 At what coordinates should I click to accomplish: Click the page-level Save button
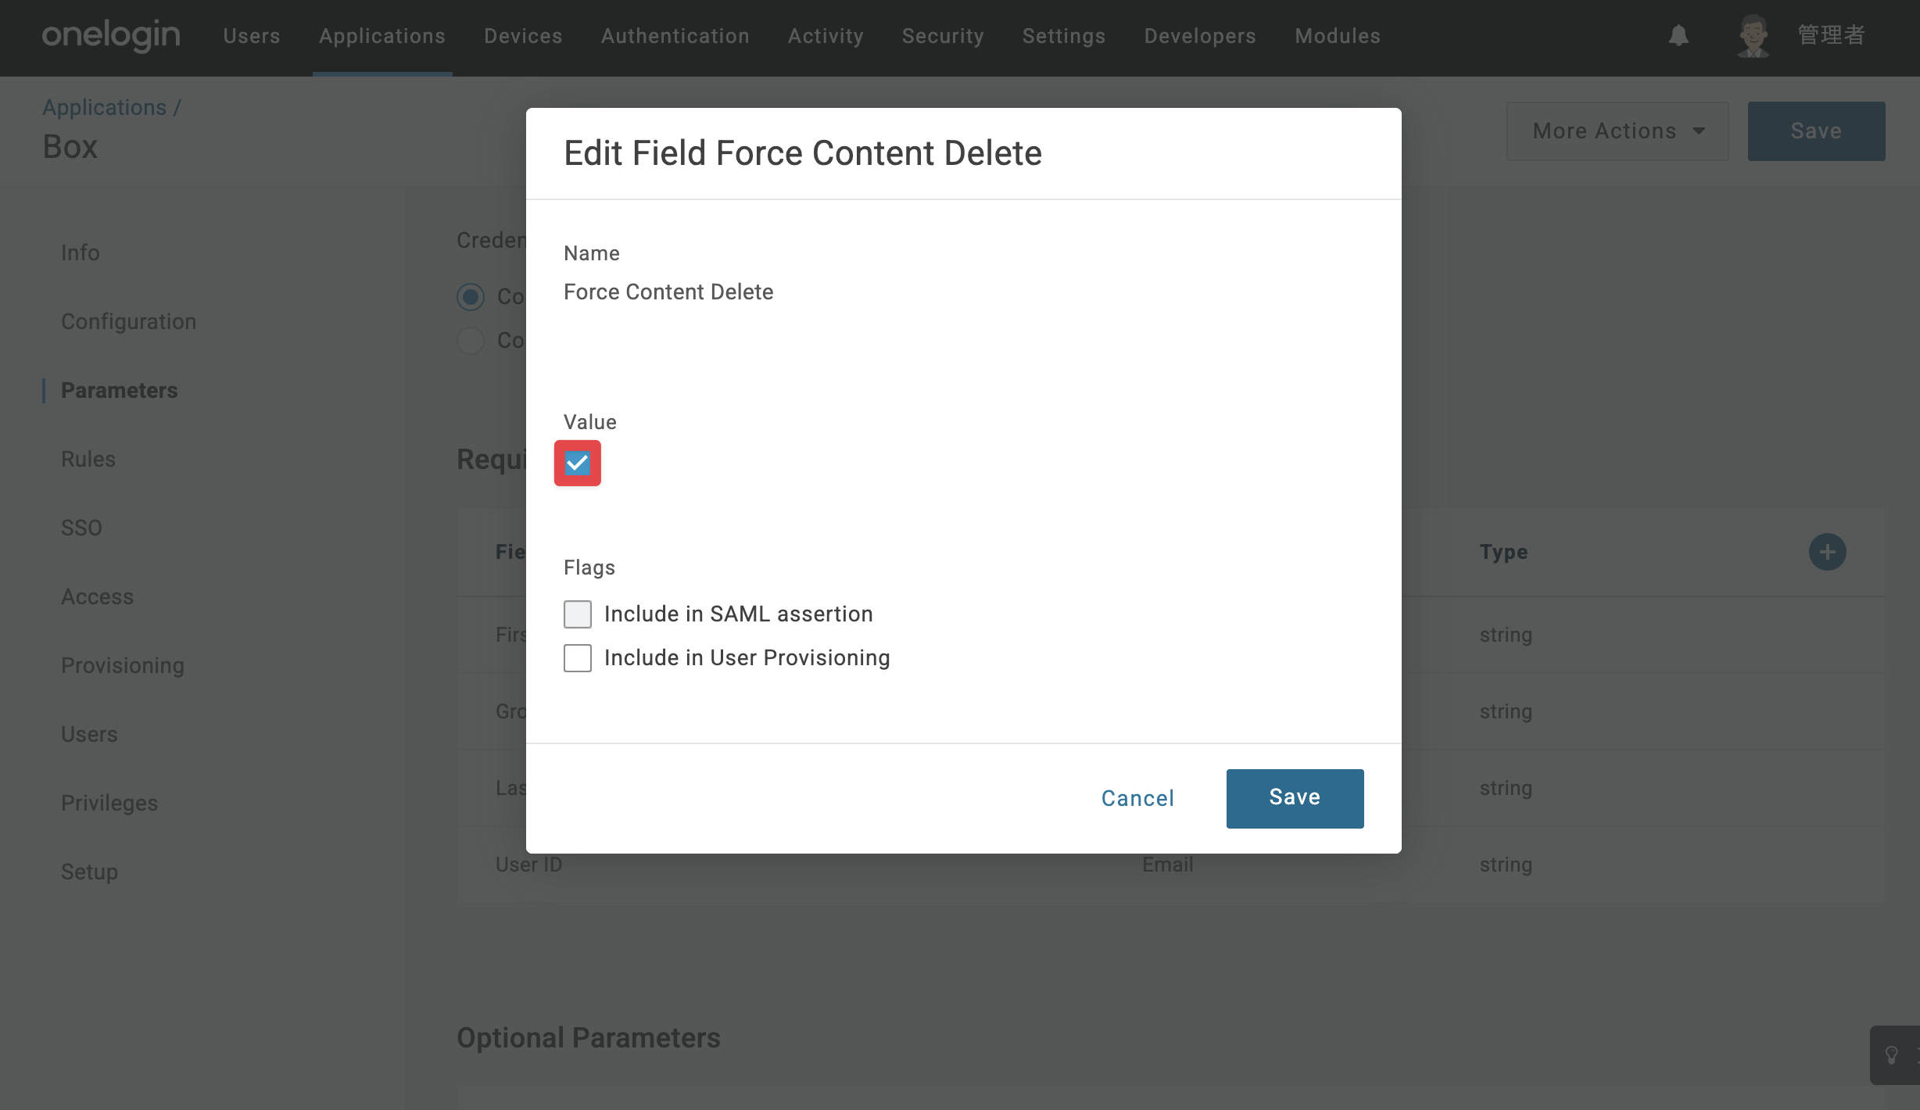click(x=1816, y=131)
